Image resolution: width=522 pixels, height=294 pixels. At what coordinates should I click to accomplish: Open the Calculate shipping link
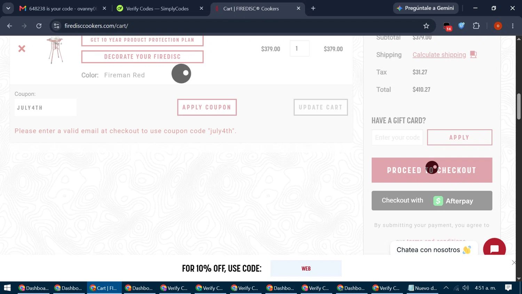coord(439,55)
